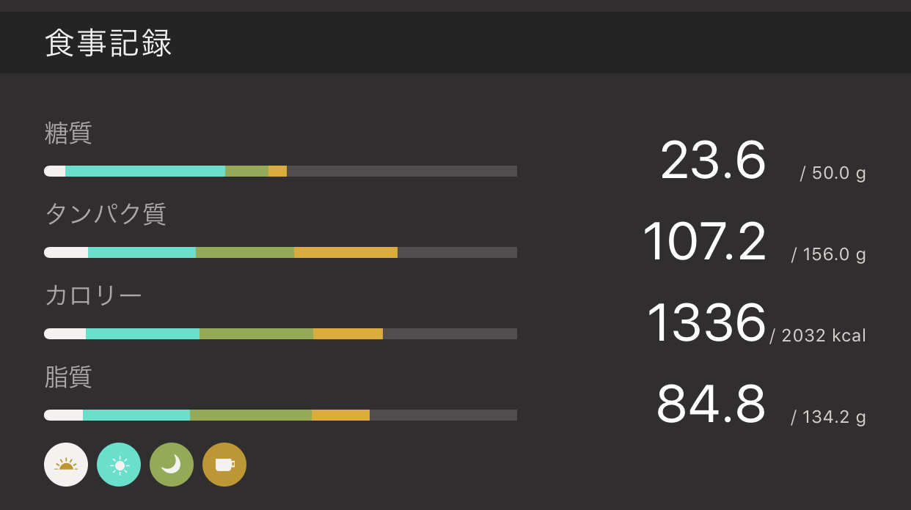Open the 食事記録 header title
911x510 pixels.
point(109,43)
